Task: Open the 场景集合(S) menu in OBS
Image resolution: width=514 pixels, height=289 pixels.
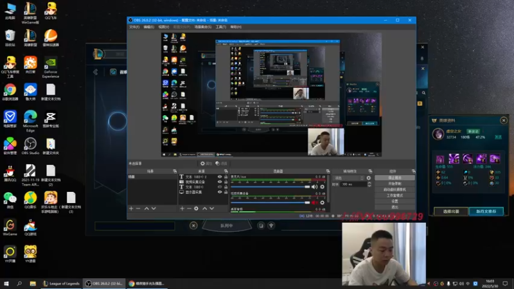Action: tap(203, 27)
